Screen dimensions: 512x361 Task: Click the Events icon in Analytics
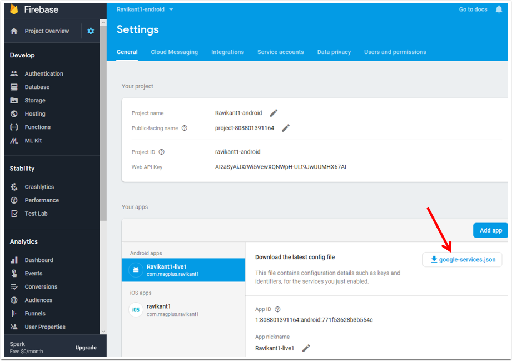(14, 274)
